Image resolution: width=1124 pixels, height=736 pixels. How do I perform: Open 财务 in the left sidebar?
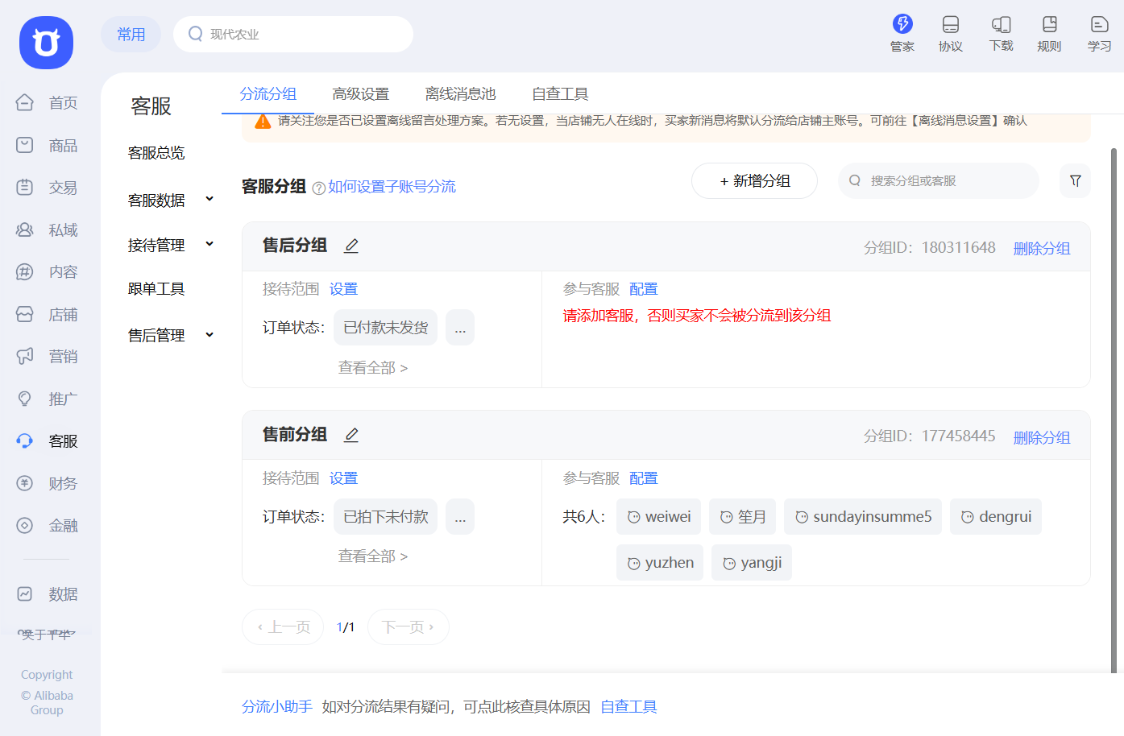[x=47, y=484]
